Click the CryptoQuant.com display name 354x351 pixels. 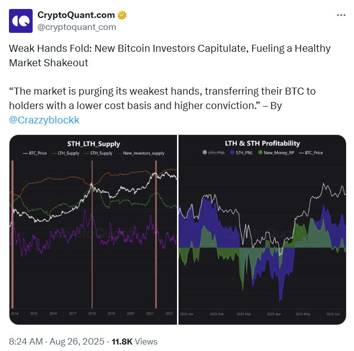coord(76,15)
